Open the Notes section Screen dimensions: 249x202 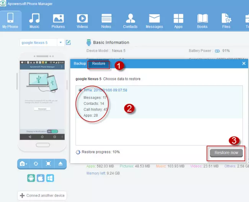[x=106, y=21]
